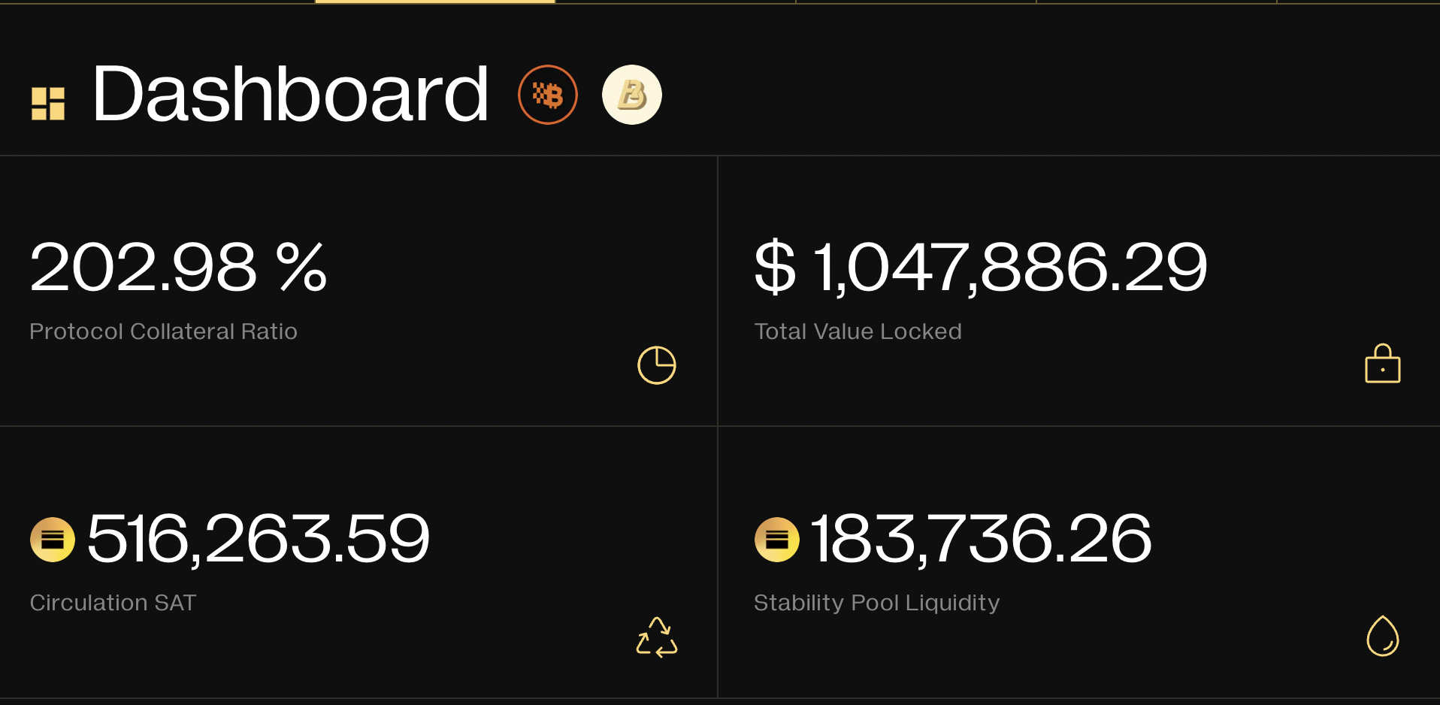The height and width of the screenshot is (705, 1440).
Task: Click the padlock icon on Total Value Locked card
Action: click(x=1383, y=365)
